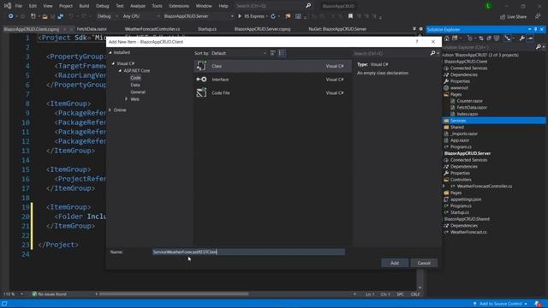Click the bookmark toolbar icon
Viewport: 548px width, 308px height.
tap(350, 16)
